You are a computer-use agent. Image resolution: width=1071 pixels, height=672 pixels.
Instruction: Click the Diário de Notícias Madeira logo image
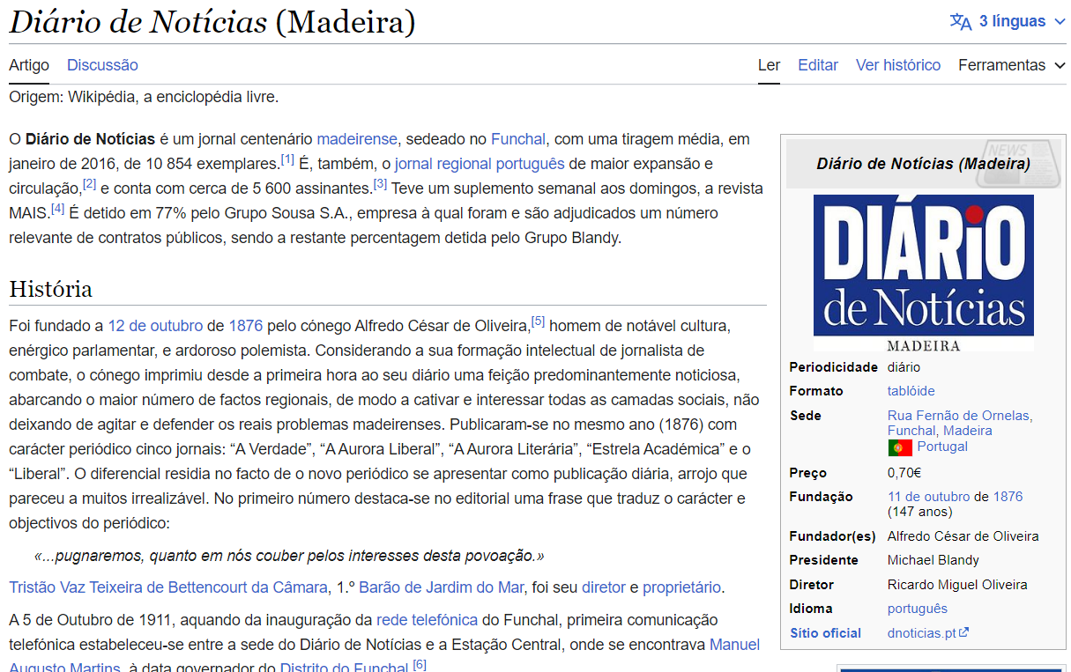pos(923,273)
